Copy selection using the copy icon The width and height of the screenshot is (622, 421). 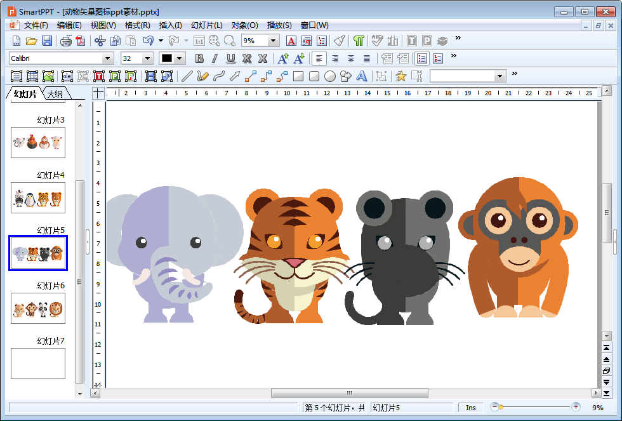[x=116, y=41]
